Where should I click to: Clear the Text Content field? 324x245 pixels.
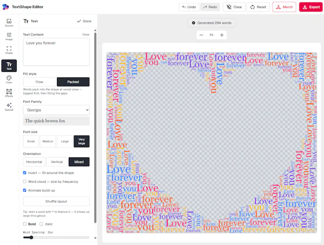pos(86,34)
